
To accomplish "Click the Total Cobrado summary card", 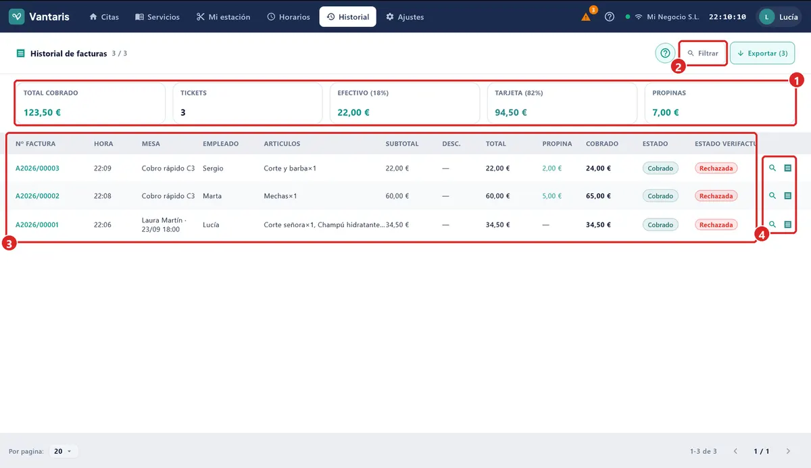I will [90, 103].
